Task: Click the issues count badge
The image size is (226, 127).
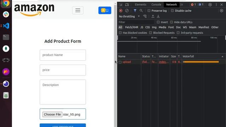Action: click(x=201, y=5)
